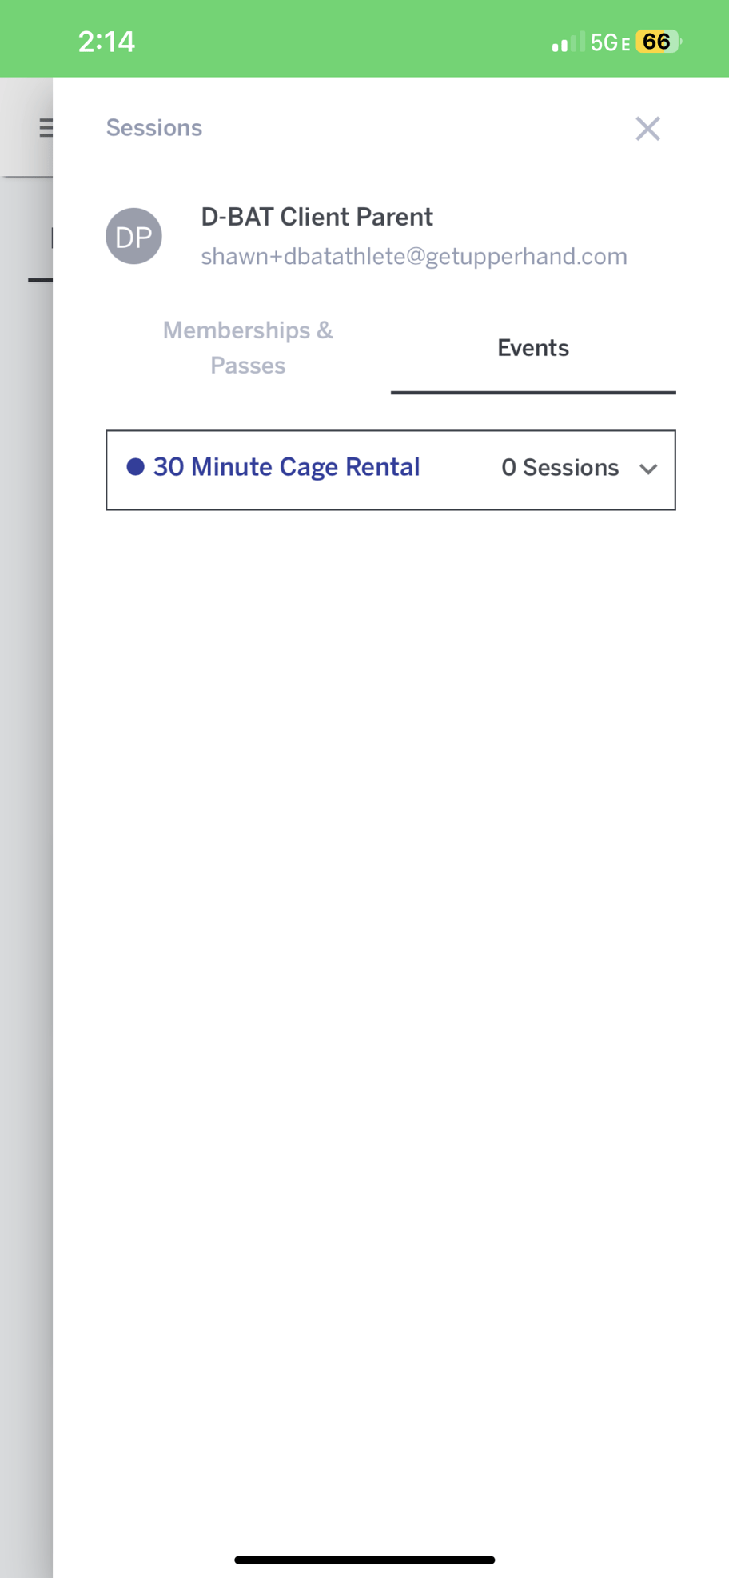Viewport: 729px width, 1578px height.
Task: Collapse the 30 Minute Cage Rental row chevron
Action: (649, 470)
